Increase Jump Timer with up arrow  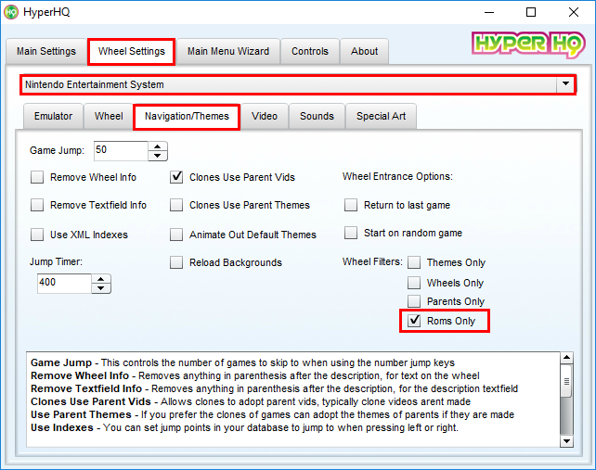click(101, 279)
